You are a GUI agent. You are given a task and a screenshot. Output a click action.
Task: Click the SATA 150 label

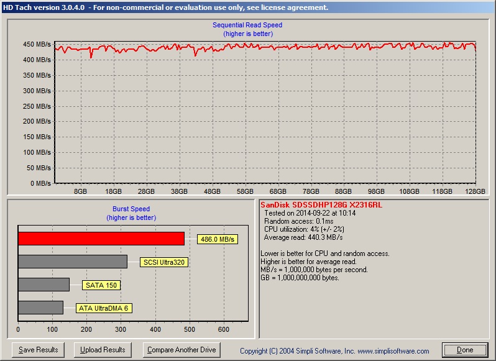101,285
